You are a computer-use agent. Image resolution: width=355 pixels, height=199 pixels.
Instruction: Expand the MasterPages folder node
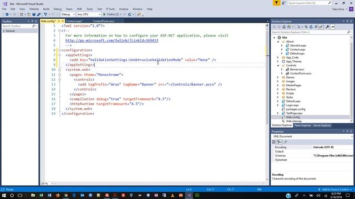(x=278, y=85)
